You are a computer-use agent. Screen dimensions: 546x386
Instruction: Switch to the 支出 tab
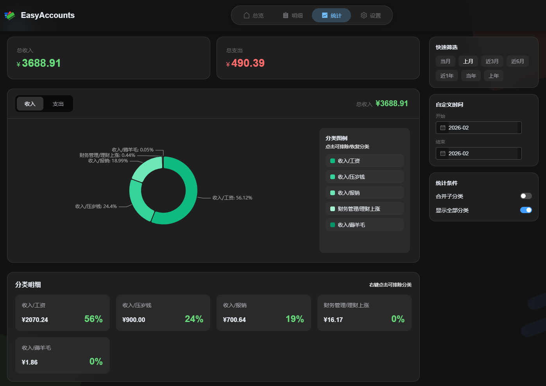[x=58, y=104]
